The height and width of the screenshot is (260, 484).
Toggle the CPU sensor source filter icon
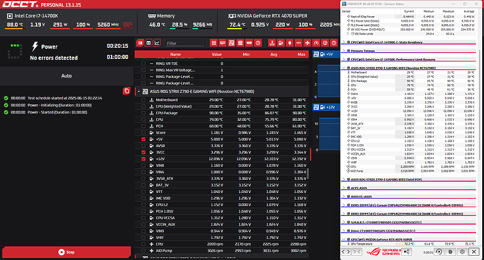click(213, 43)
